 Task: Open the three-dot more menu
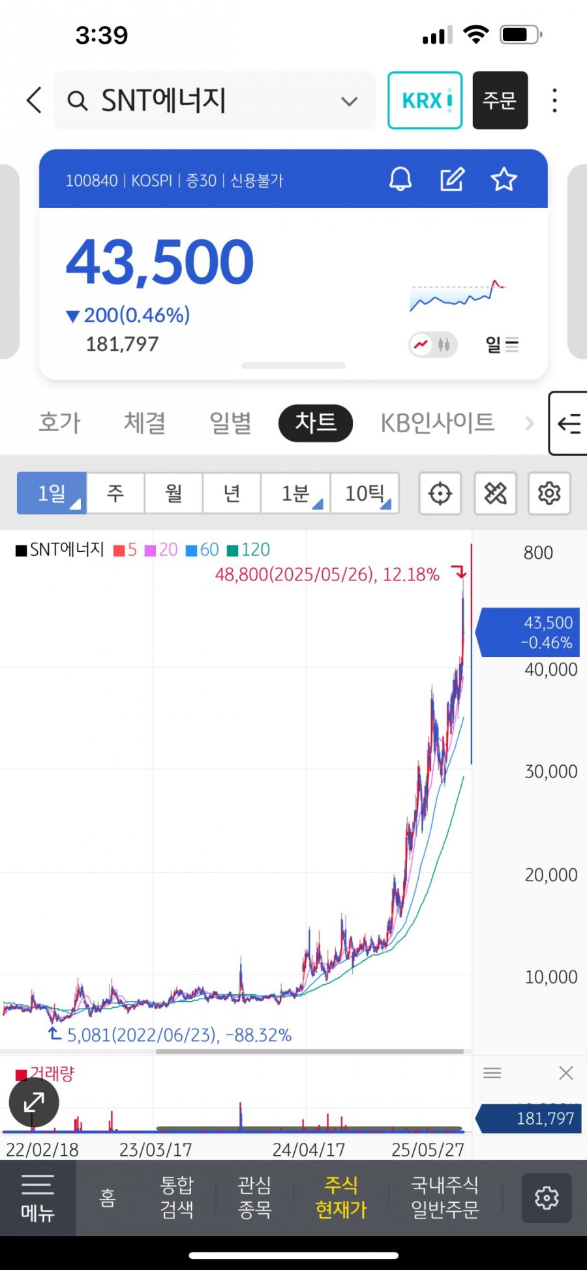[x=554, y=100]
